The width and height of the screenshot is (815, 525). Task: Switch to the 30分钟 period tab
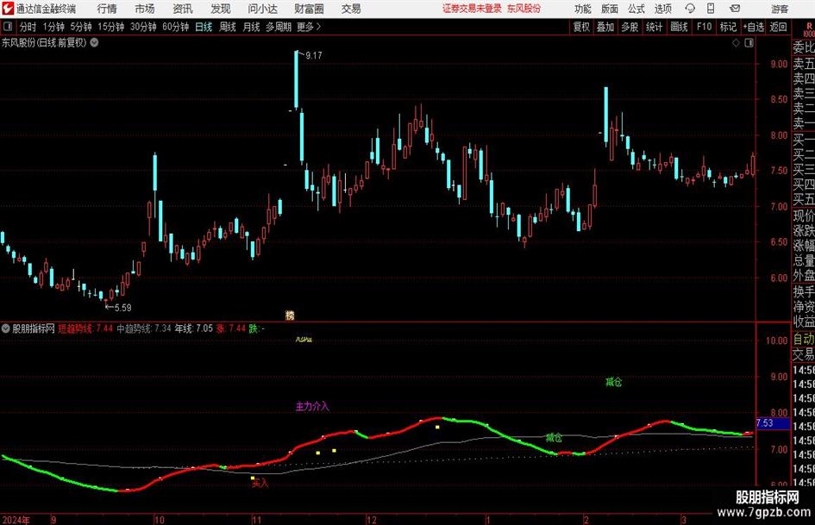tap(143, 27)
